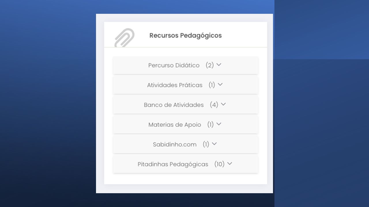The height and width of the screenshot is (207, 369).
Task: Click the paperclip icon in the header
Action: pyautogui.click(x=125, y=38)
